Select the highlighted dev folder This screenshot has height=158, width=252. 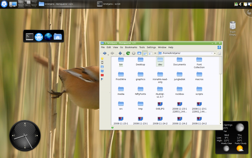coord(160,62)
